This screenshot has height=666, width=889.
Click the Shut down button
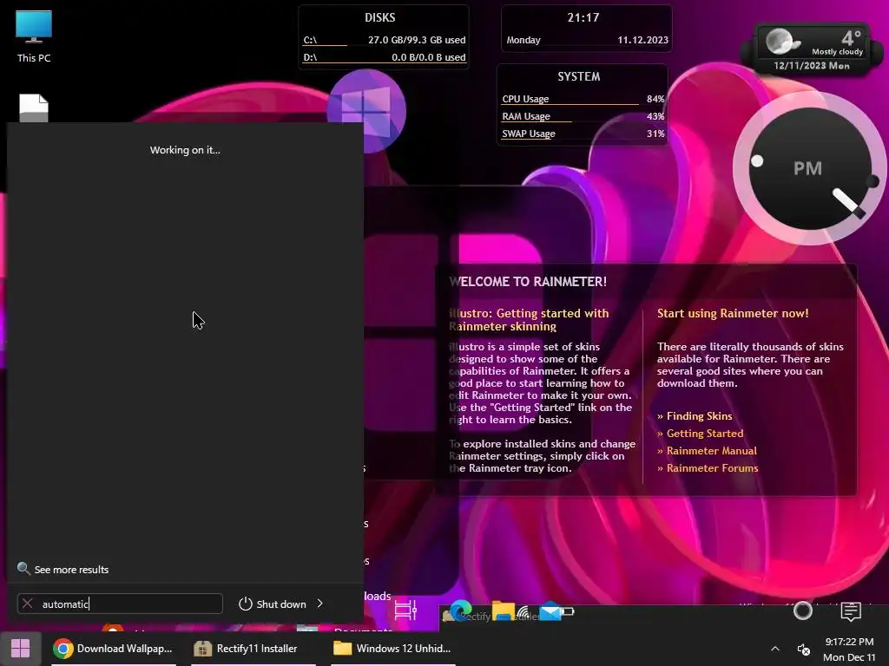click(x=273, y=604)
